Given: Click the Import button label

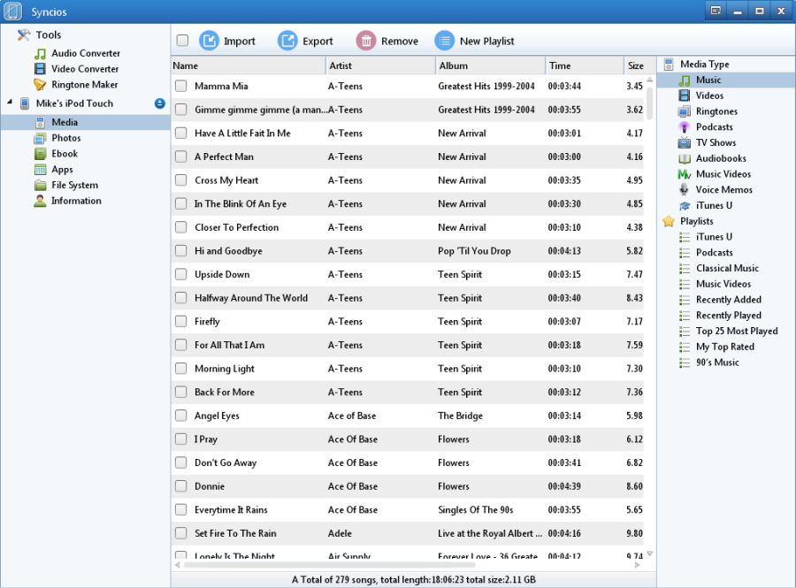Looking at the screenshot, I should coord(240,41).
